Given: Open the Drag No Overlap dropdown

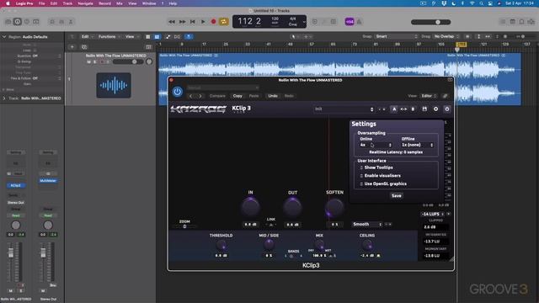Looking at the screenshot, I should tap(446, 36).
